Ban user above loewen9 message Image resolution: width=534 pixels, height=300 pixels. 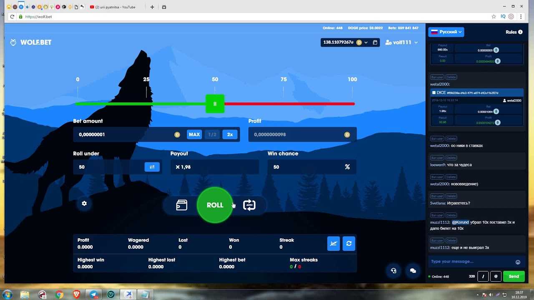tap(437, 158)
